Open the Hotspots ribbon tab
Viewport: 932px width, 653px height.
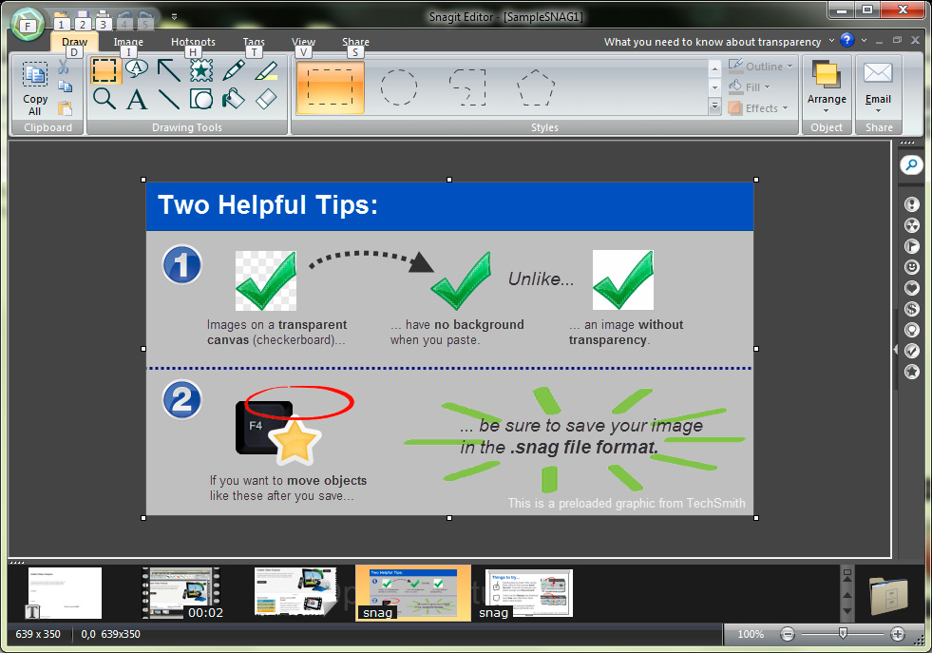(x=193, y=42)
